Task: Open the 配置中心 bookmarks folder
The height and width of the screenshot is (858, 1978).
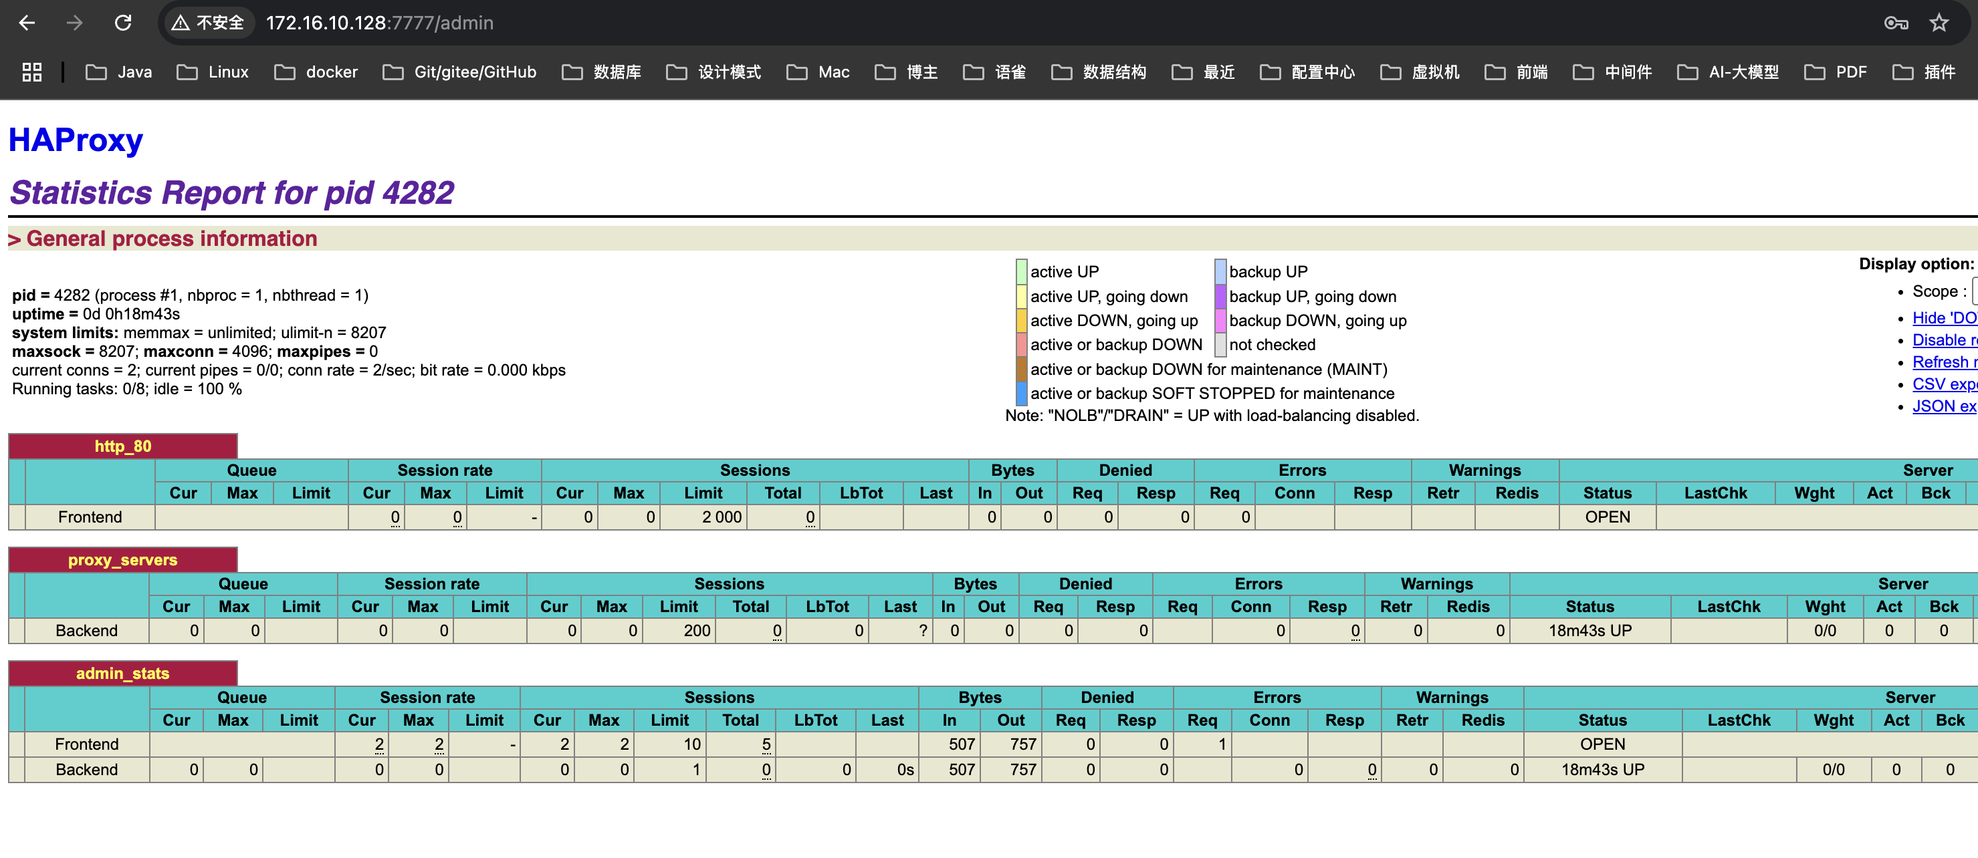Action: pyautogui.click(x=1308, y=72)
